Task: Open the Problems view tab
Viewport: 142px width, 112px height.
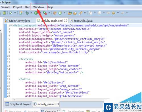Action: 13,111
